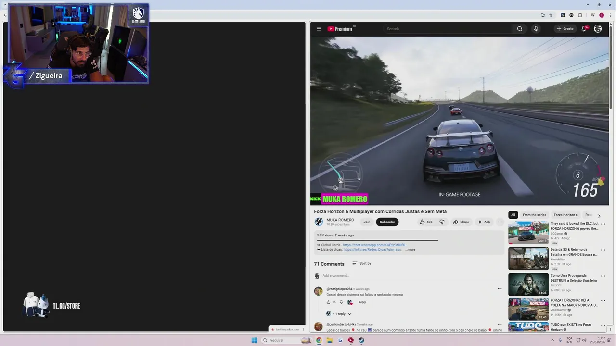Open 'TUDO que EXISTE no Forza Horizon 6' title
The width and height of the screenshot is (616, 346).
pyautogui.click(x=571, y=327)
